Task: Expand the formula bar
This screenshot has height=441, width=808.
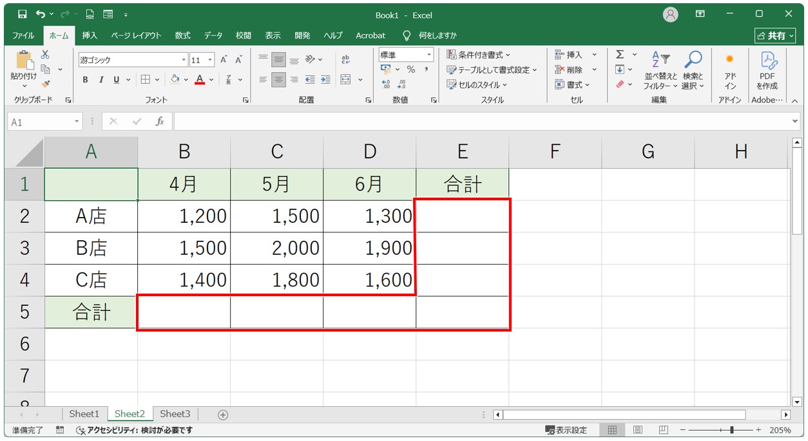Action: (x=794, y=121)
